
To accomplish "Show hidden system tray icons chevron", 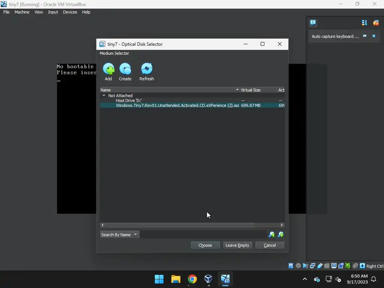I will point(305,279).
